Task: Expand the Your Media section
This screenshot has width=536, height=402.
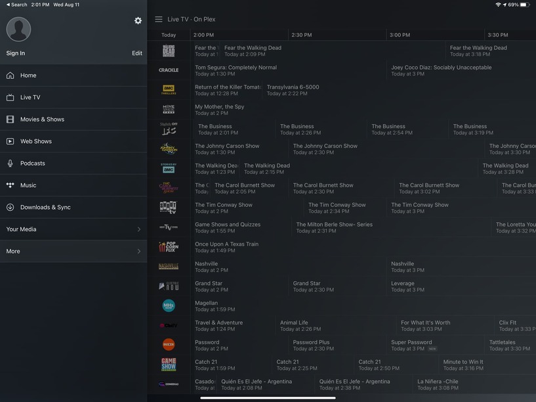Action: (73, 229)
